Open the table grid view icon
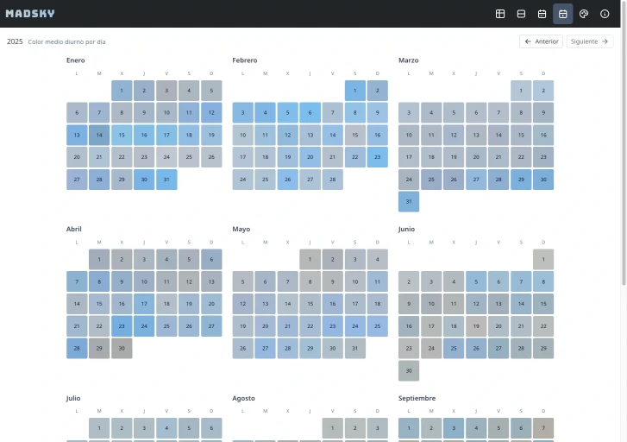Viewport: 627px width, 442px height. 500,14
